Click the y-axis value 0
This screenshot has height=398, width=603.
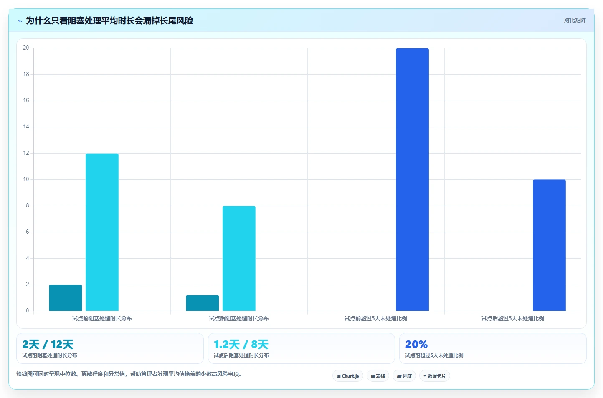coord(28,311)
